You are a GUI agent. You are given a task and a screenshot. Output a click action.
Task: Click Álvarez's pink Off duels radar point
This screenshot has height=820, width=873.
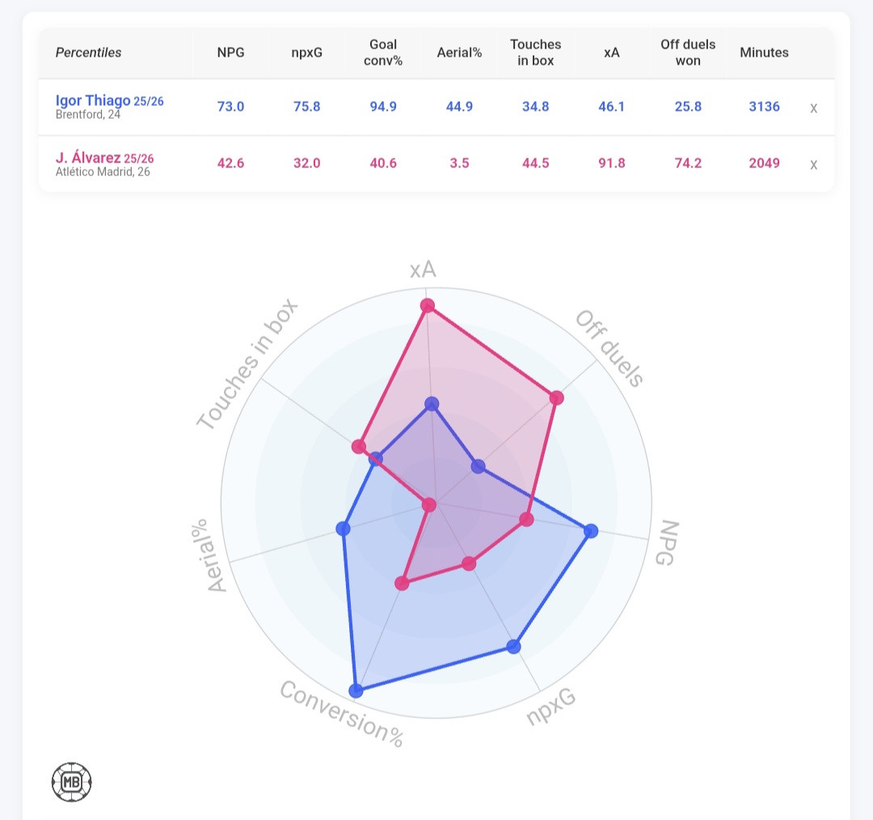(556, 397)
